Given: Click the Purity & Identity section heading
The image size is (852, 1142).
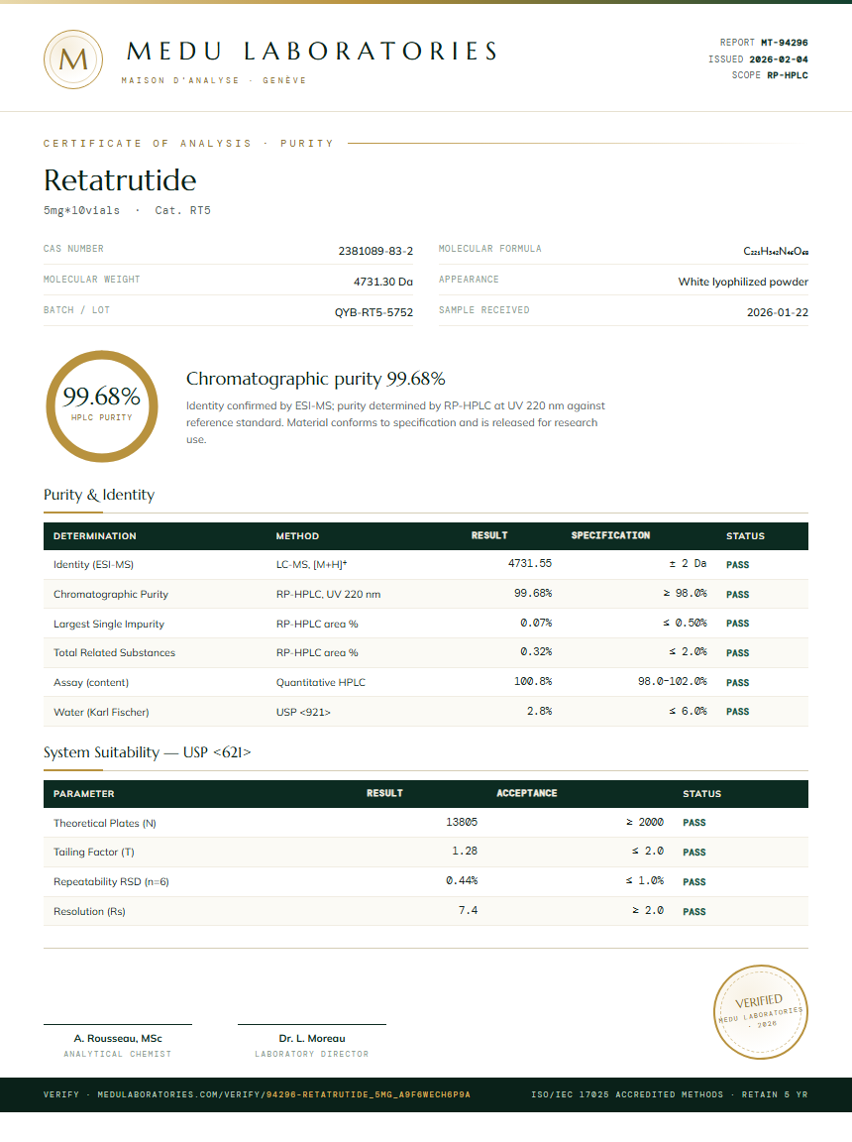Looking at the screenshot, I should (x=99, y=495).
